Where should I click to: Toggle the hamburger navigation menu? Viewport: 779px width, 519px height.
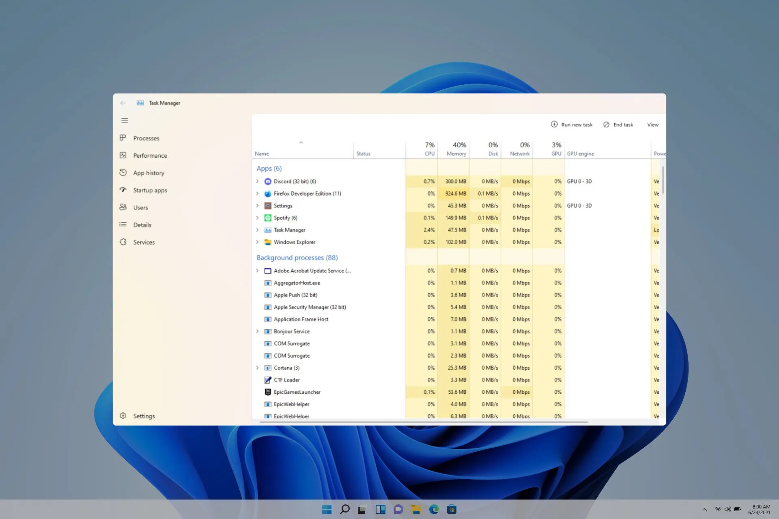point(125,120)
